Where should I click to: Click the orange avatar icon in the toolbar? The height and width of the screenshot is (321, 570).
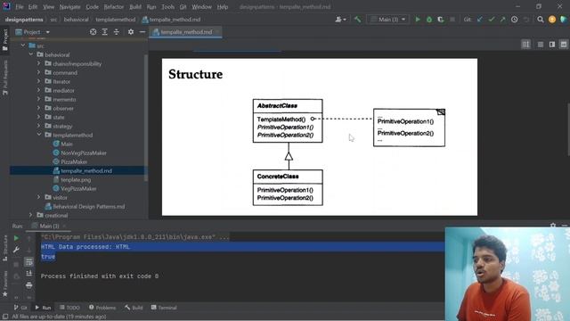click(552, 20)
